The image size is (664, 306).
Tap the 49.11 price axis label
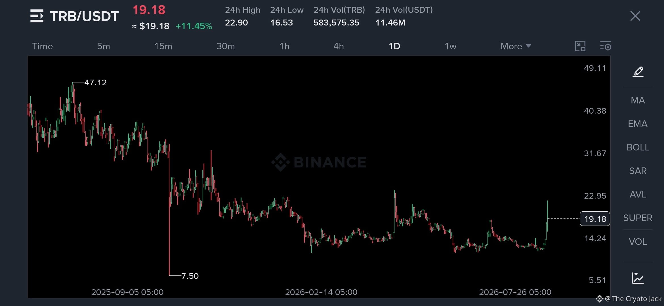click(595, 68)
